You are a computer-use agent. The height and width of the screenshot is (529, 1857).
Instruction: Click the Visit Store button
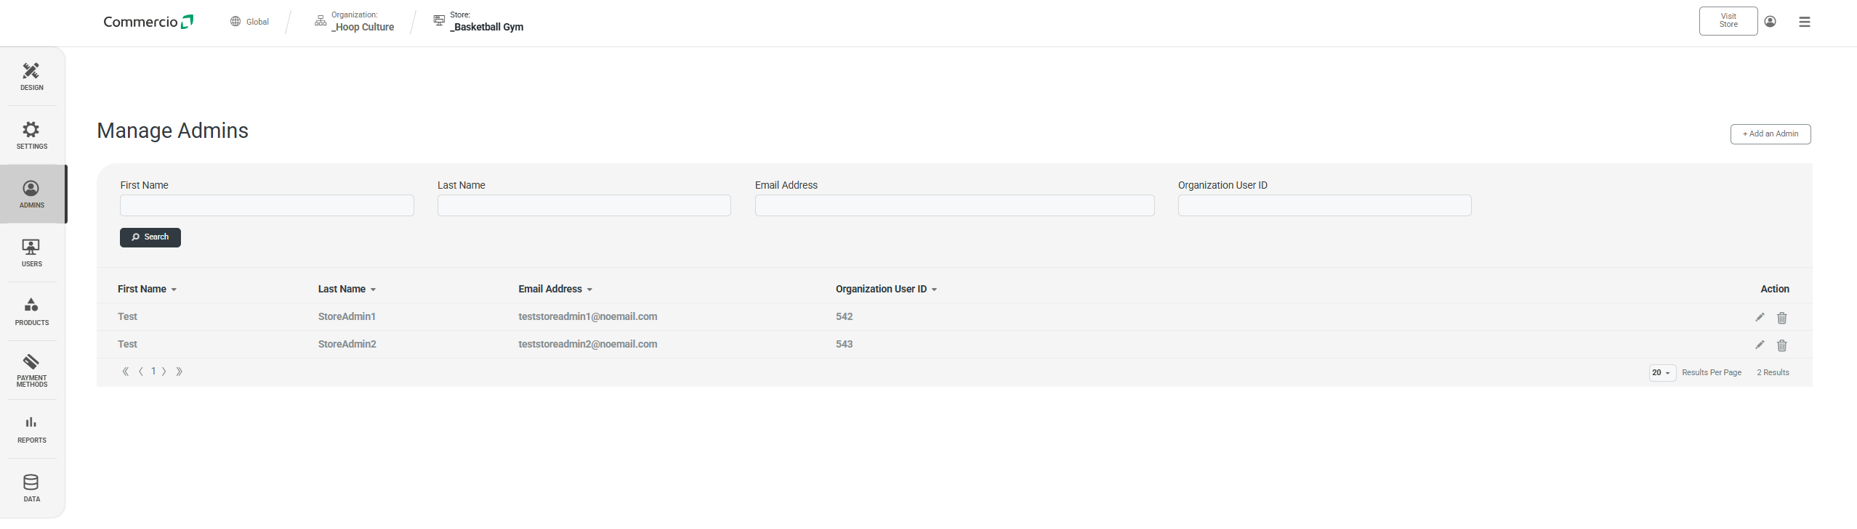coord(1728,20)
